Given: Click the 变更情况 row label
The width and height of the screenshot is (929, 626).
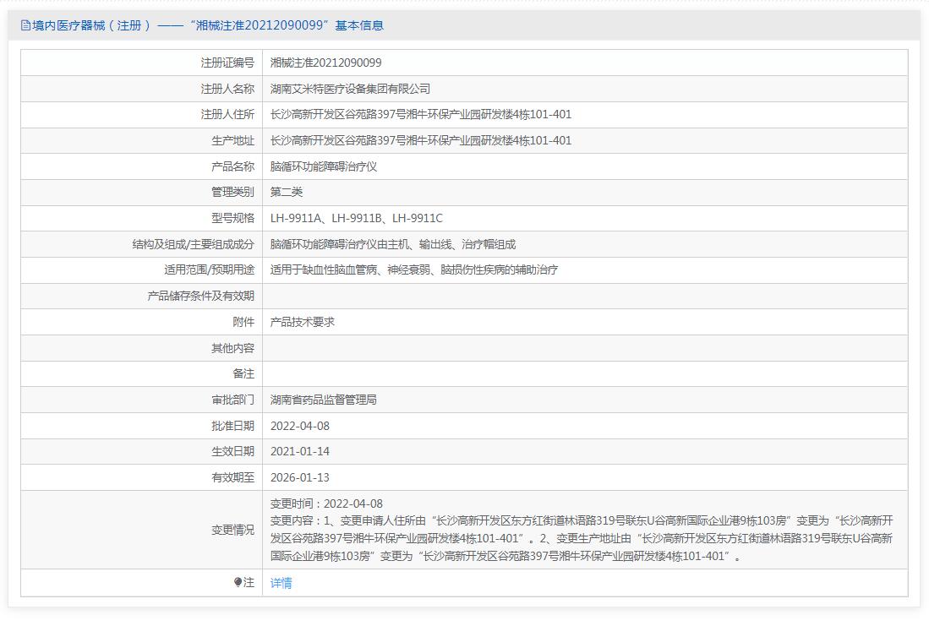Looking at the screenshot, I should [x=232, y=530].
